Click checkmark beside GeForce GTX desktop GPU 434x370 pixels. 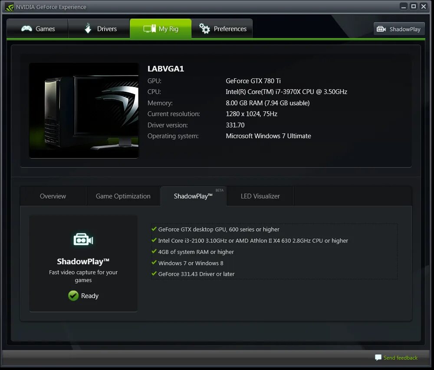[154, 229]
